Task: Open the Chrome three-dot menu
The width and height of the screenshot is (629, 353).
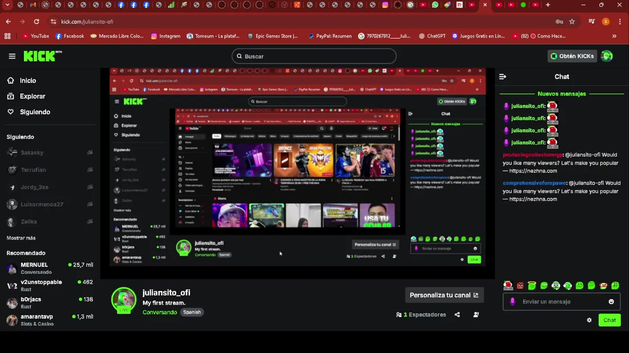Action: pos(619,22)
